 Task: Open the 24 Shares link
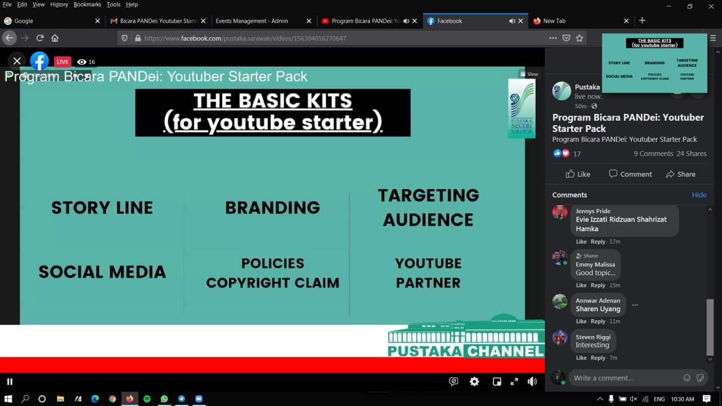pyautogui.click(x=692, y=153)
